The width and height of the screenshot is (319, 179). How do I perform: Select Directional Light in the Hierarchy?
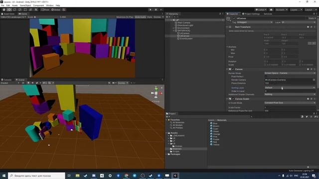tap(185, 25)
